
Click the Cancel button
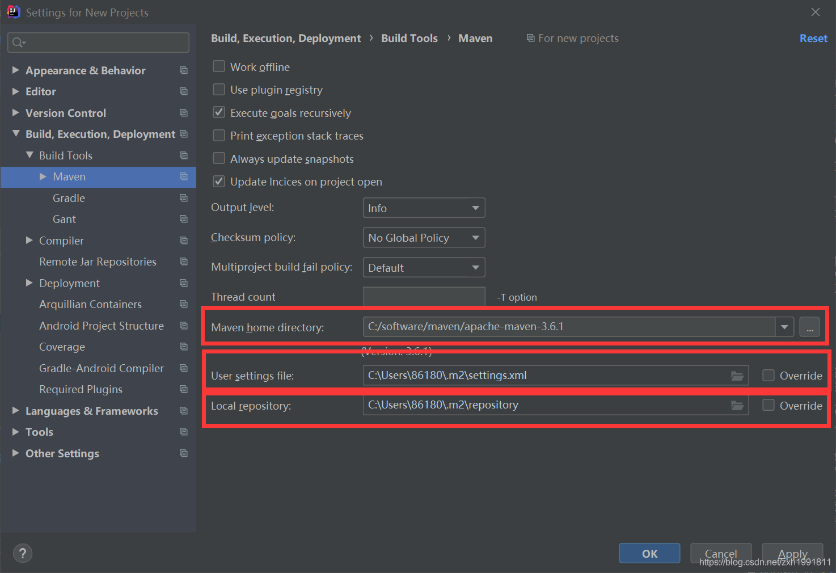[721, 554]
